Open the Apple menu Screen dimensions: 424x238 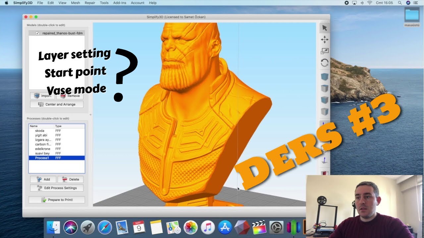6,3
